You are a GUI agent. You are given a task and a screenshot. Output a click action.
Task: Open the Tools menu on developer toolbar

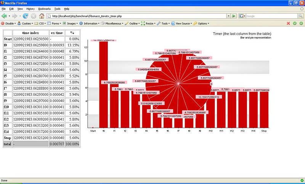(x=163, y=24)
